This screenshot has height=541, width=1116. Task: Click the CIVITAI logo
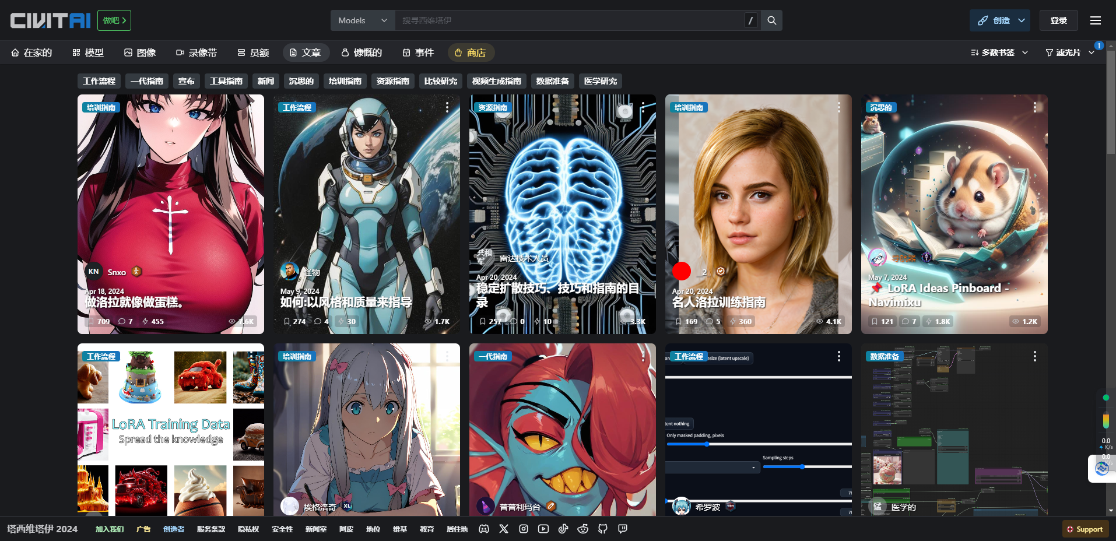50,19
